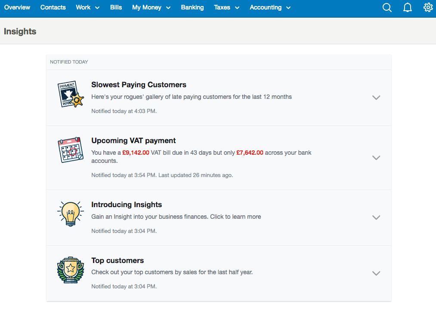
Task: Expand the Top customers insight
Action: tap(376, 273)
